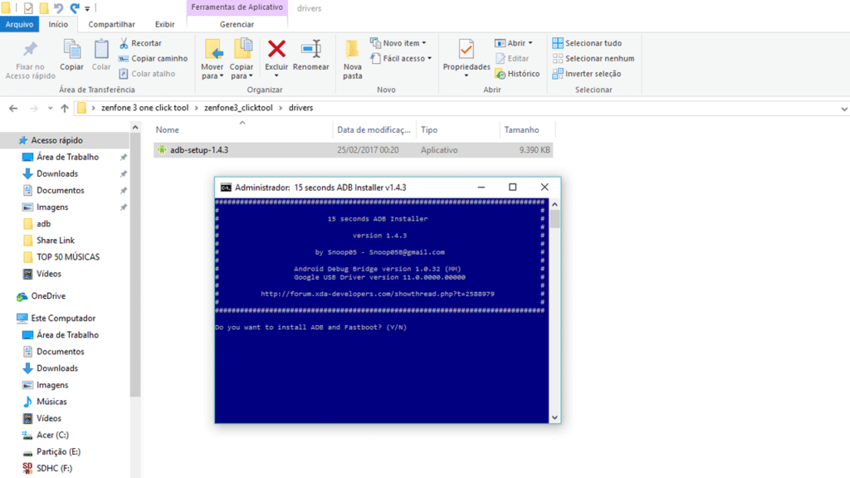Screen dimensions: 850x478
Task: Click the Renomear icon in ribbon
Action: 310,50
